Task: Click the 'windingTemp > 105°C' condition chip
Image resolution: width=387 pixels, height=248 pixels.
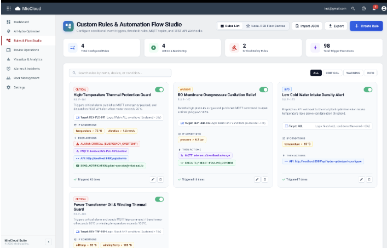Action: 117,245
